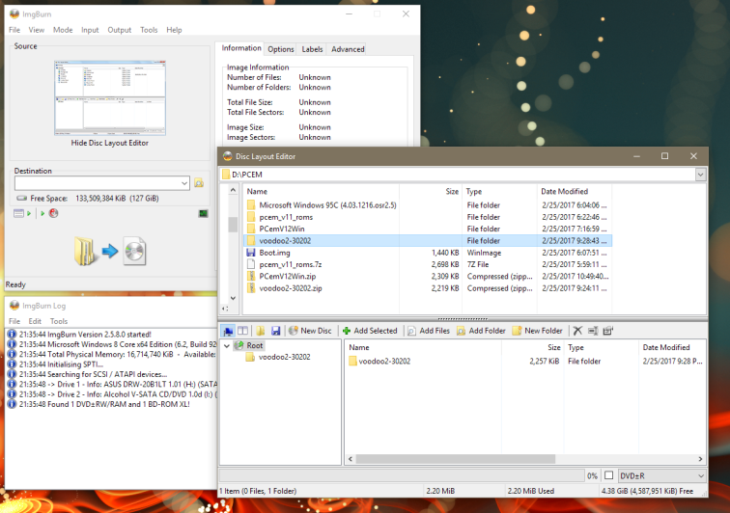Open File menu in ImgBurn Log window

pyautogui.click(x=14, y=321)
